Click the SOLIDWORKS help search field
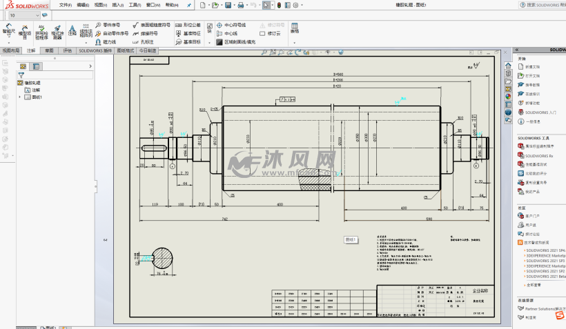This screenshot has width=566, height=329. (545, 5)
